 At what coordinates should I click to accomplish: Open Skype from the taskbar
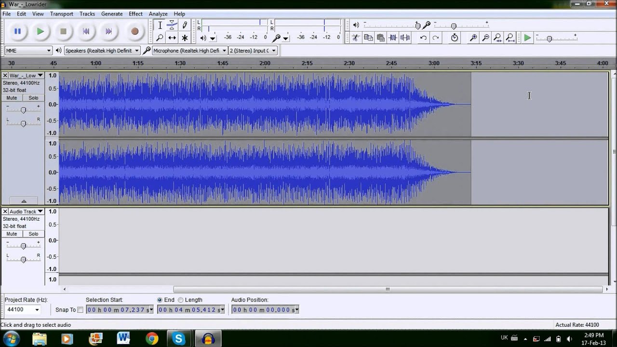tap(179, 339)
